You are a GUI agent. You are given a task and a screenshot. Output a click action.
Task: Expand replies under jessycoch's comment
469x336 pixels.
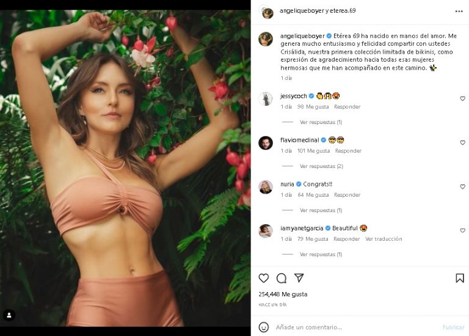tap(321, 122)
